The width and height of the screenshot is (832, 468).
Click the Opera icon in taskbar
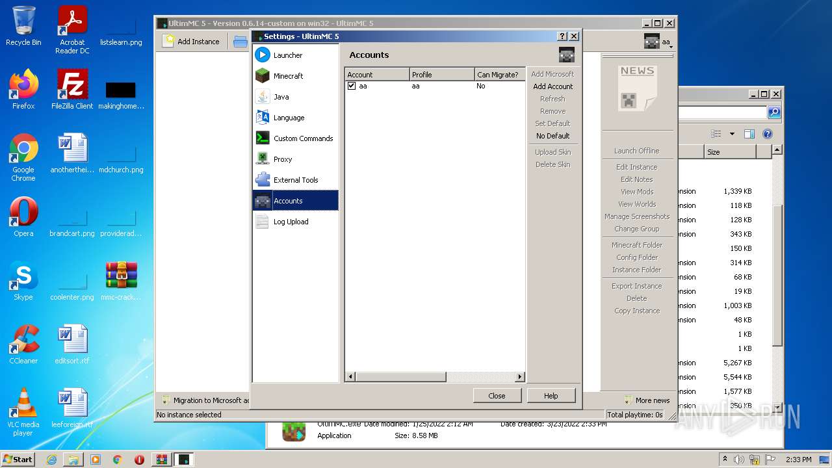pyautogui.click(x=139, y=460)
